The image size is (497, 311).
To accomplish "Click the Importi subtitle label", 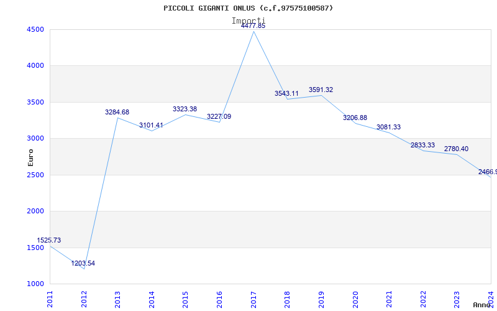I will pyautogui.click(x=248, y=21).
